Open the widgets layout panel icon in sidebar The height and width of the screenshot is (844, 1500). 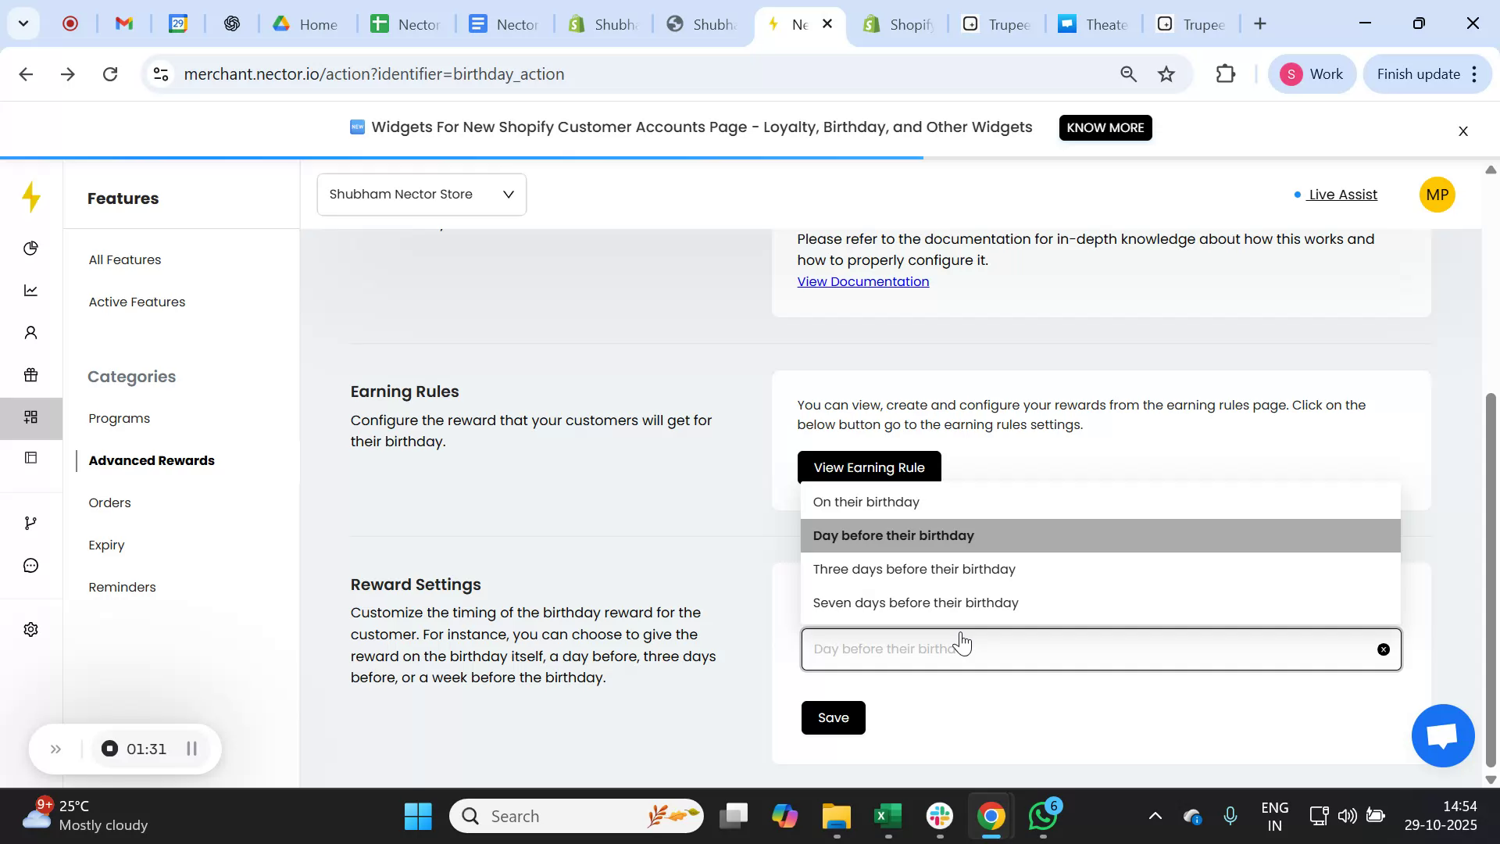(31, 458)
